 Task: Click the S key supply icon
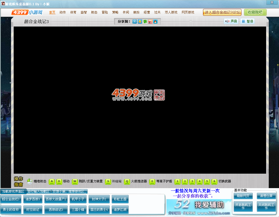108,182
